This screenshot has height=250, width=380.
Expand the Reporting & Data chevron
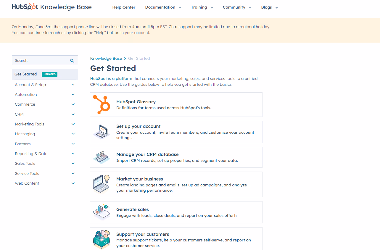(x=73, y=154)
